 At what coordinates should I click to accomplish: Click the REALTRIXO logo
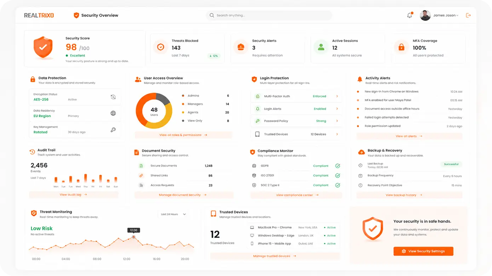[39, 15]
